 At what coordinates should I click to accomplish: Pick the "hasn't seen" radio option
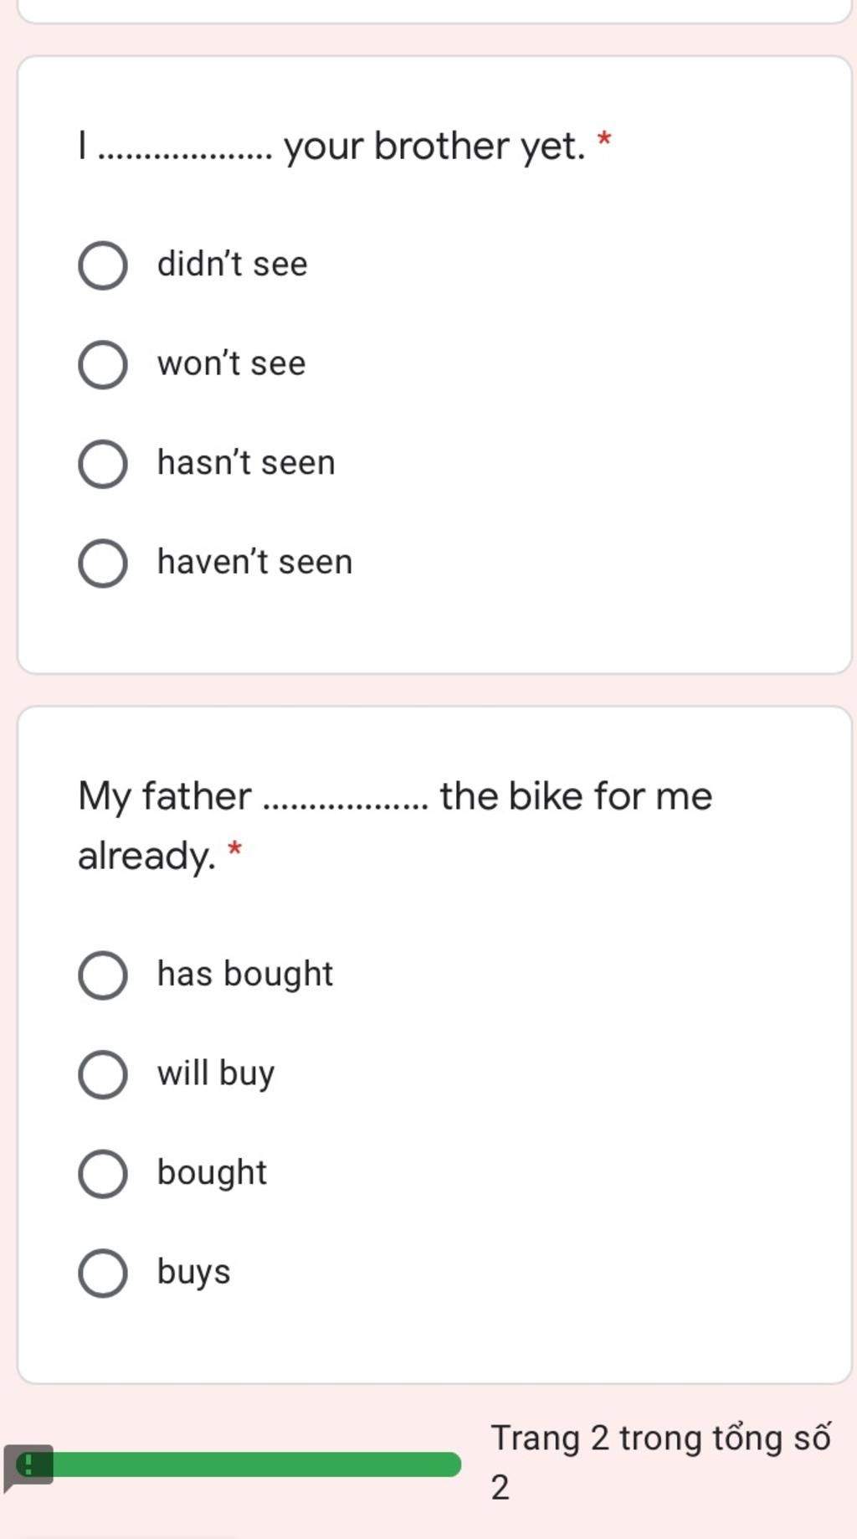[103, 464]
